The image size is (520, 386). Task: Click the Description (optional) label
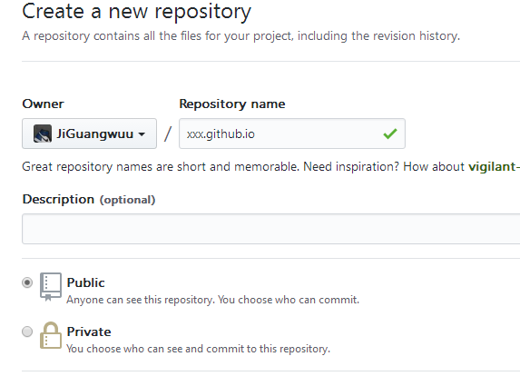click(x=89, y=200)
